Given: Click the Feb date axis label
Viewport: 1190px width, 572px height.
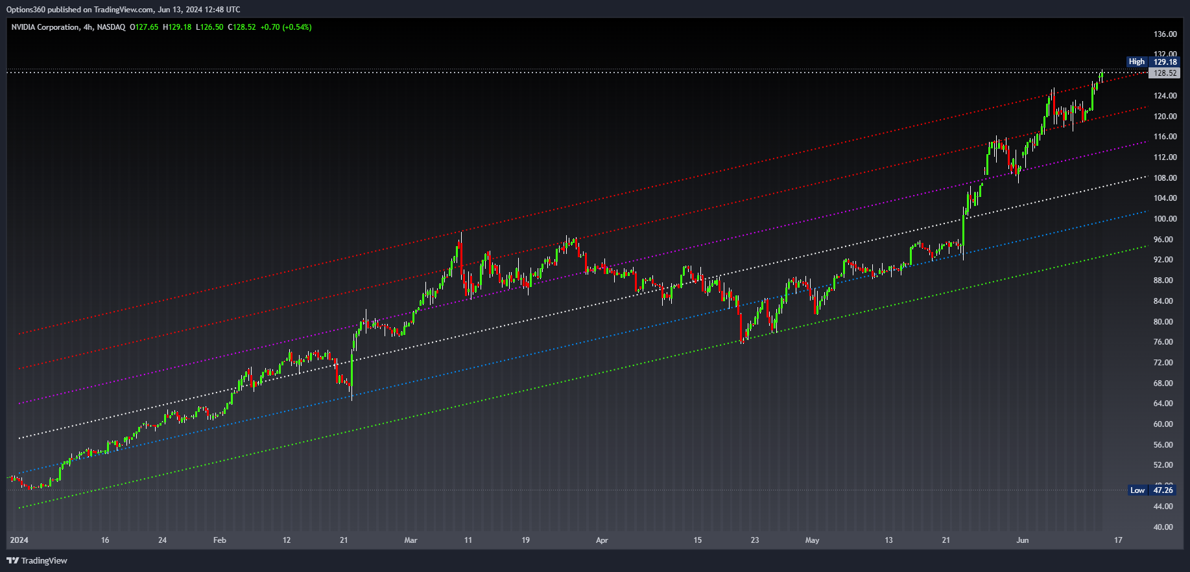Looking at the screenshot, I should tap(220, 540).
